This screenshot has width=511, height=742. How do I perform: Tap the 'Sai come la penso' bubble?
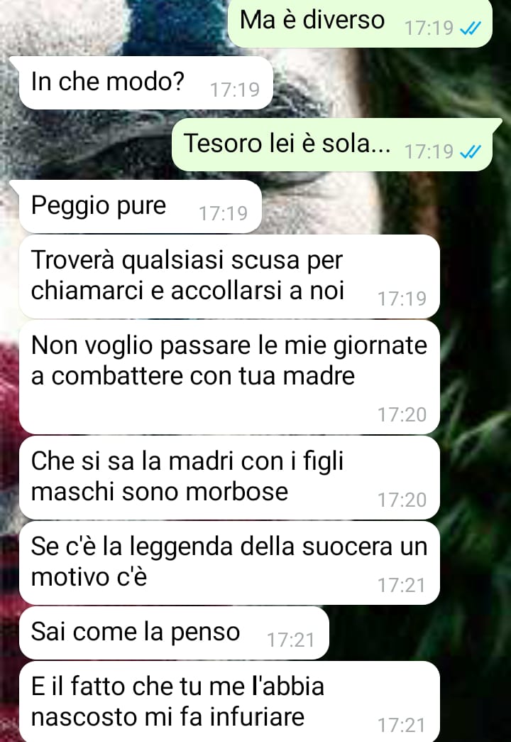(174, 633)
